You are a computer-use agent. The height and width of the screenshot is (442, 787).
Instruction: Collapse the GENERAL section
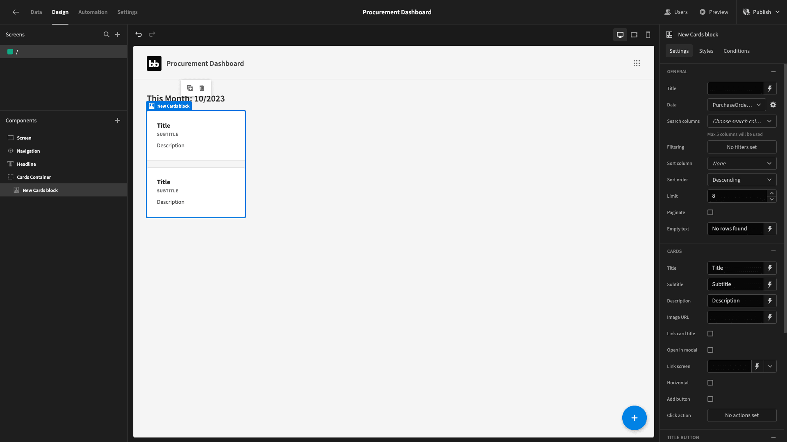click(773, 72)
